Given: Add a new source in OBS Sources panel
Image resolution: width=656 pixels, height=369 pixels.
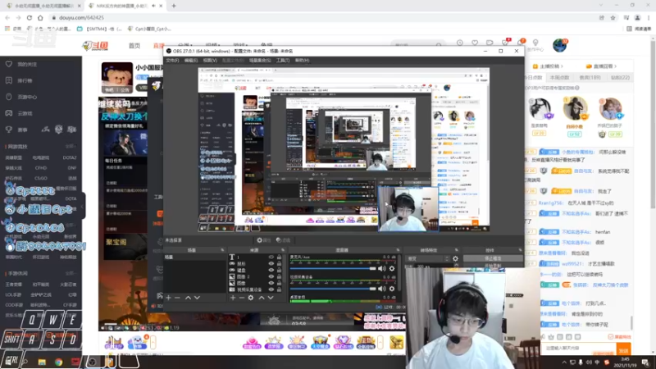Looking at the screenshot, I should pyautogui.click(x=233, y=298).
